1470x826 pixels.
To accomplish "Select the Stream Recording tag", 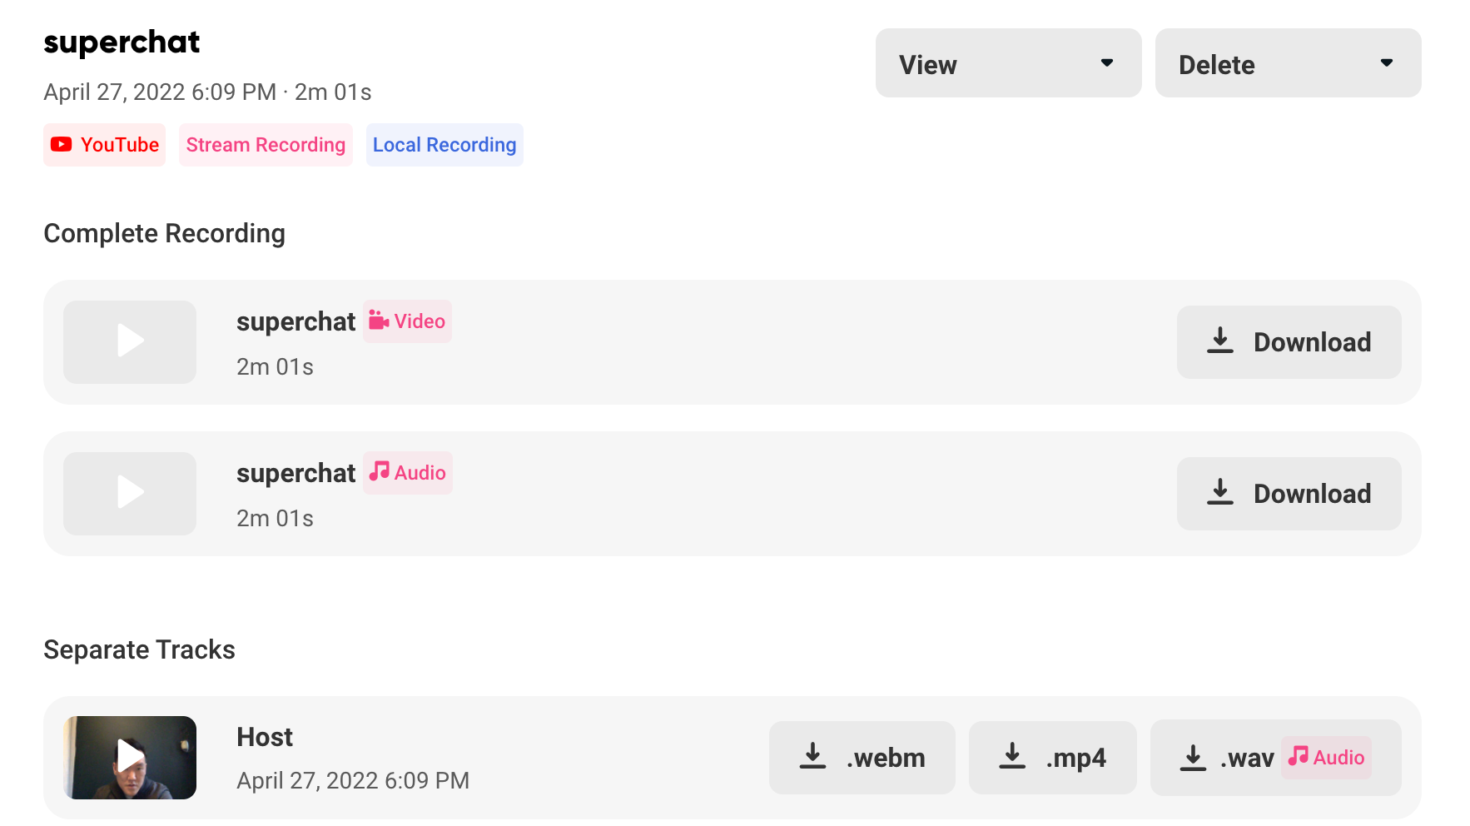I will click(266, 145).
